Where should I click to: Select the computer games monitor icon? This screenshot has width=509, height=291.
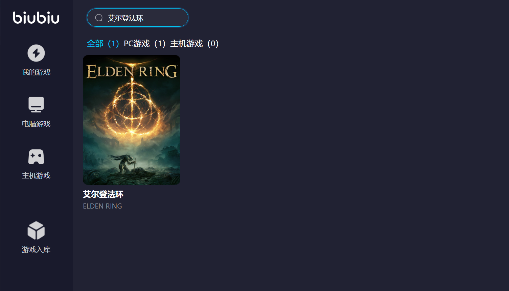pyautogui.click(x=36, y=104)
